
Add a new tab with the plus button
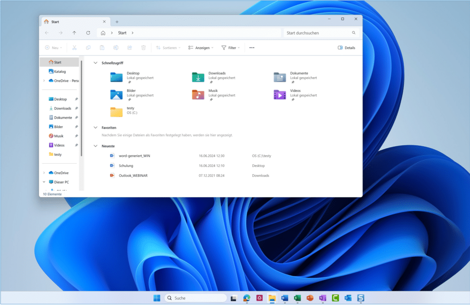[117, 22]
